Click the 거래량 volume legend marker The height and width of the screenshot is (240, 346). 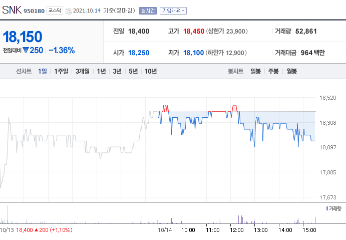(x=327, y=208)
